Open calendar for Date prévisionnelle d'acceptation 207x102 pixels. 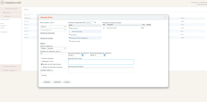coord(83,55)
